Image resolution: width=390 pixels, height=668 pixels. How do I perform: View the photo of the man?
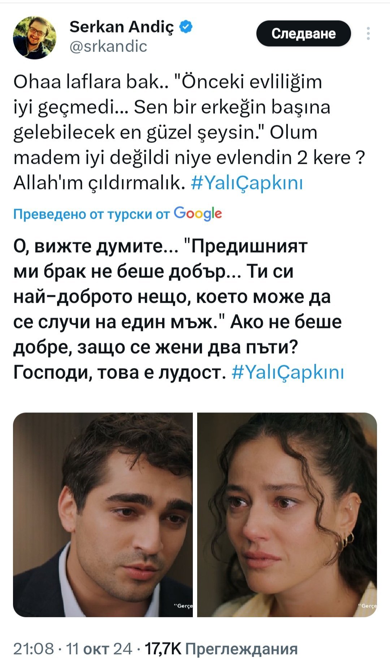(x=103, y=515)
